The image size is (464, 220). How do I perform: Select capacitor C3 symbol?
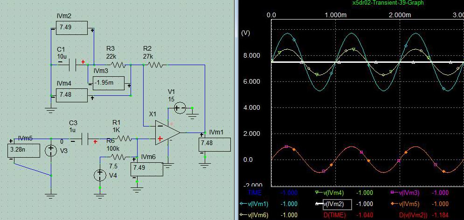pos(84,139)
